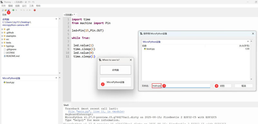
Task: Open the MicroPython设备 panel menu icon in the sidebar
Action: click(x=56, y=78)
